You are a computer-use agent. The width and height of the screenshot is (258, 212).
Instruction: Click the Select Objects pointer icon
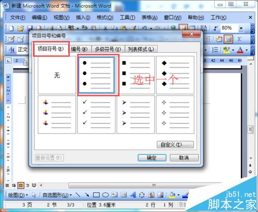pyautogui.click(x=34, y=195)
